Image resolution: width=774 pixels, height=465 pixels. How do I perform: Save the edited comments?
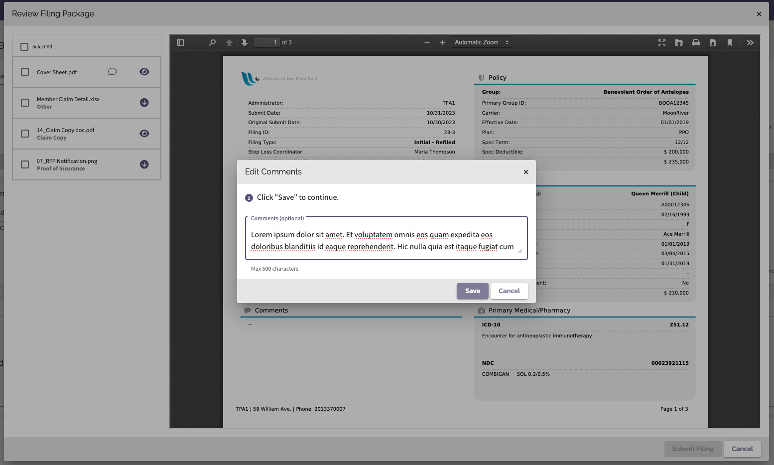click(x=472, y=291)
